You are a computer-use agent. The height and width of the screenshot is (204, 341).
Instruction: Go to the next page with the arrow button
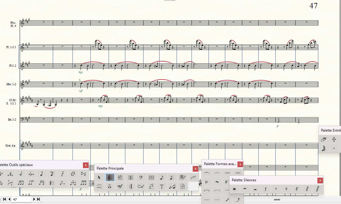pos(34,199)
